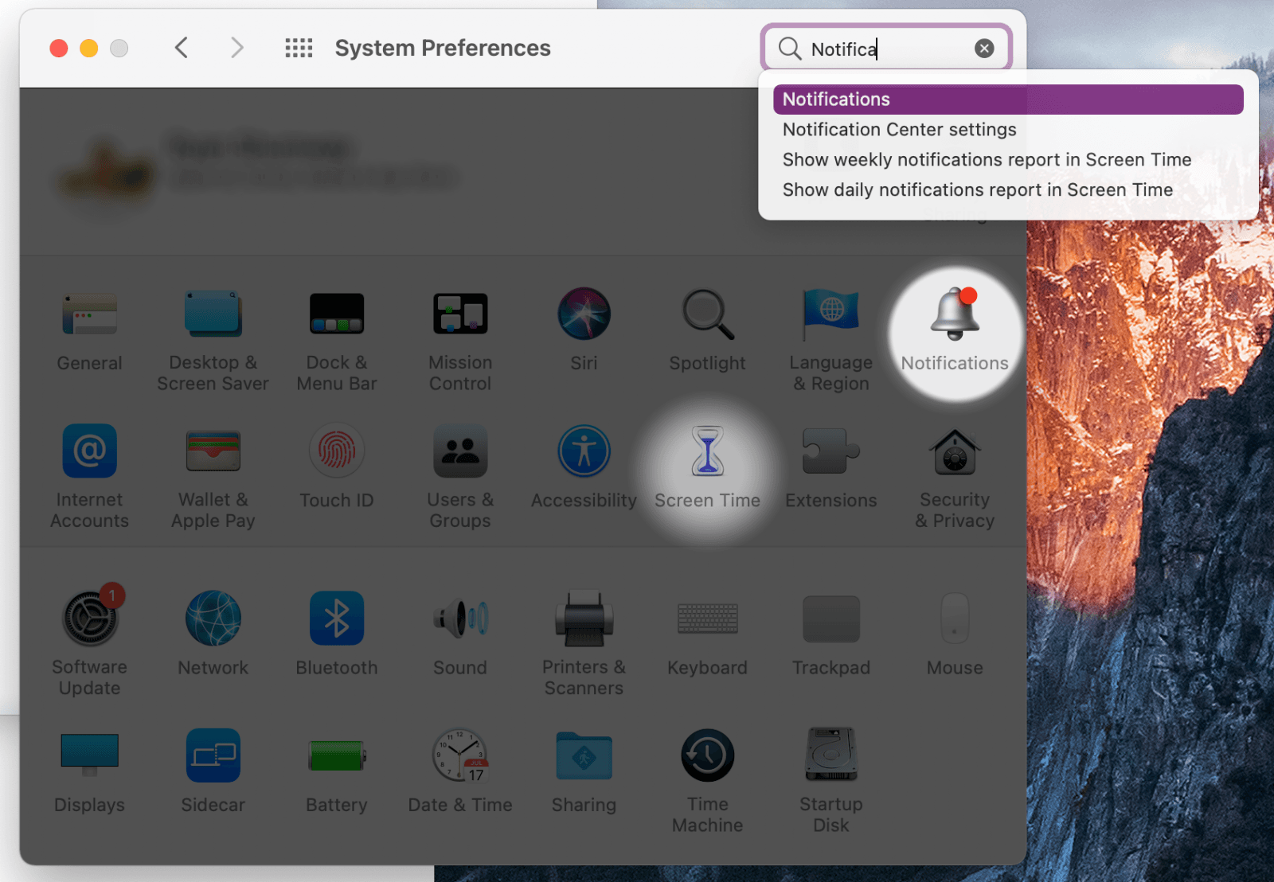Open Sound preferences
Image resolution: width=1274 pixels, height=882 pixels.
460,618
